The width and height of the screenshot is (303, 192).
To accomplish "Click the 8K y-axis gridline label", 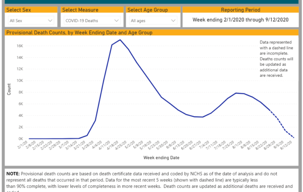I will 21,92.
